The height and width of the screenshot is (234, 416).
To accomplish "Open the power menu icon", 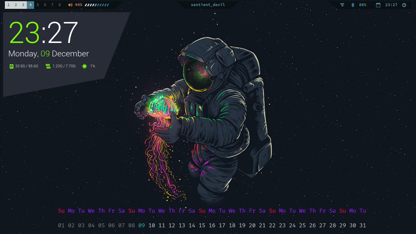I will [404, 5].
